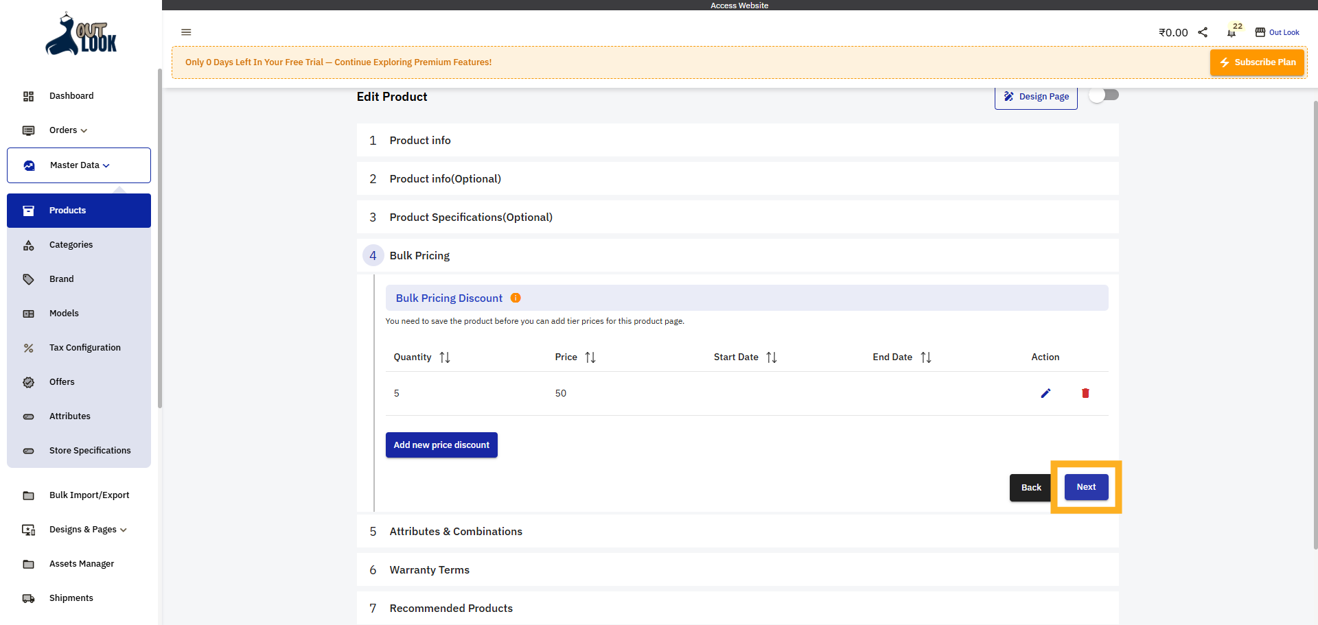1318x625 pixels.
Task: Open the Design Page button
Action: (x=1036, y=97)
